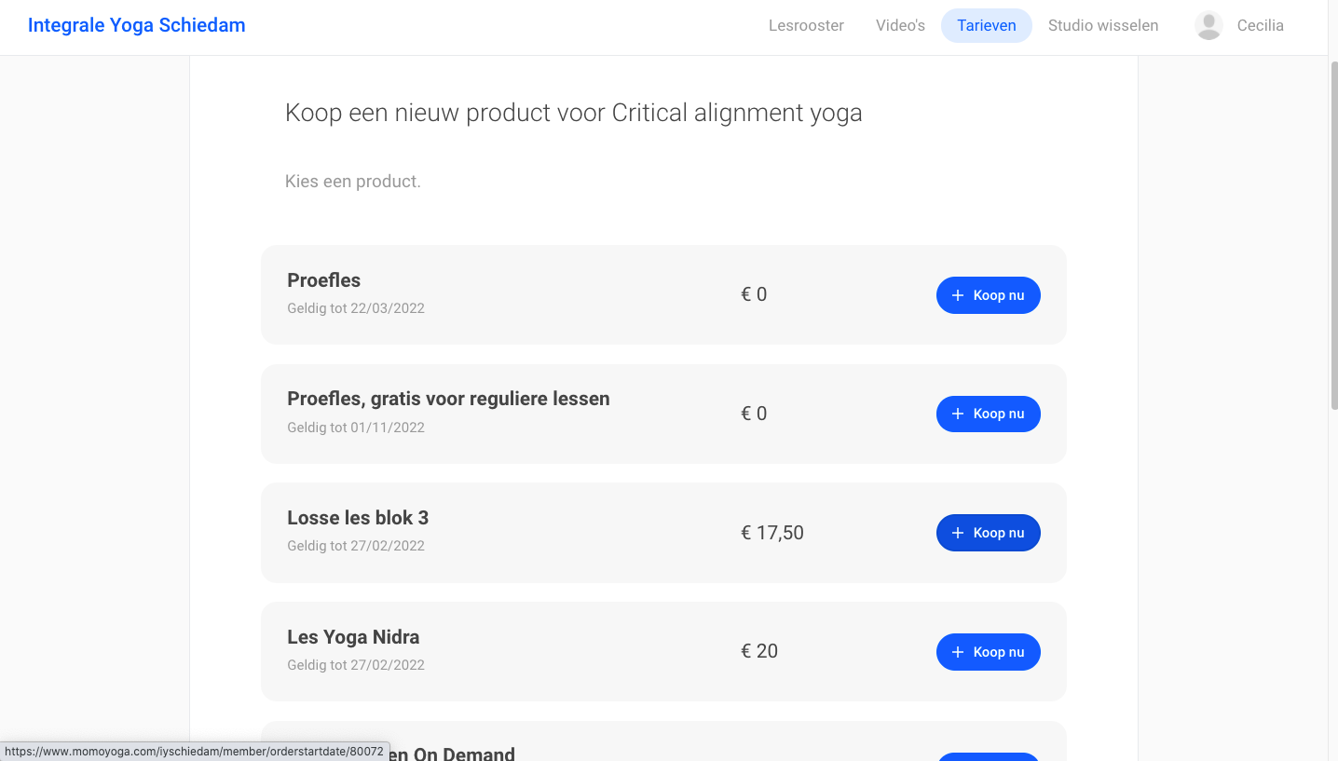Click the partially visible On Demand product

(663, 741)
